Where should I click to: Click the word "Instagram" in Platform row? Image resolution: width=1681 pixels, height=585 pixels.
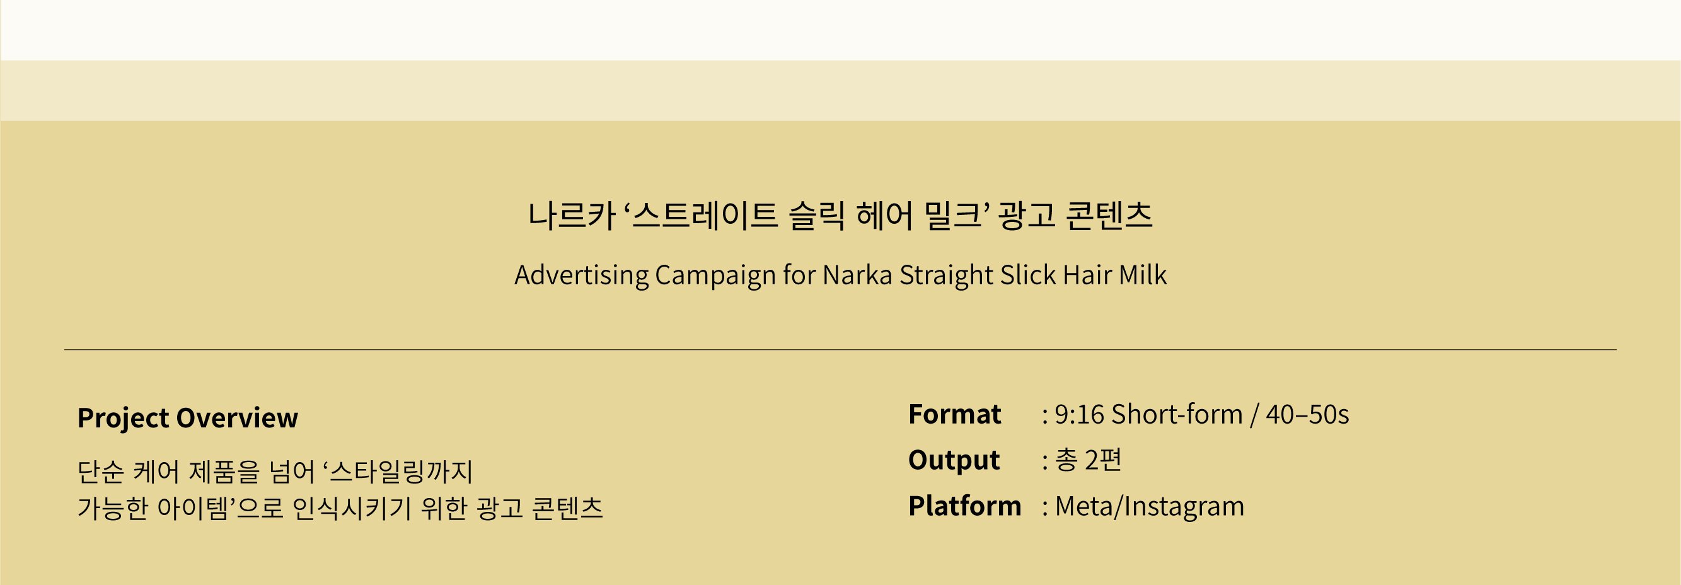click(1184, 506)
